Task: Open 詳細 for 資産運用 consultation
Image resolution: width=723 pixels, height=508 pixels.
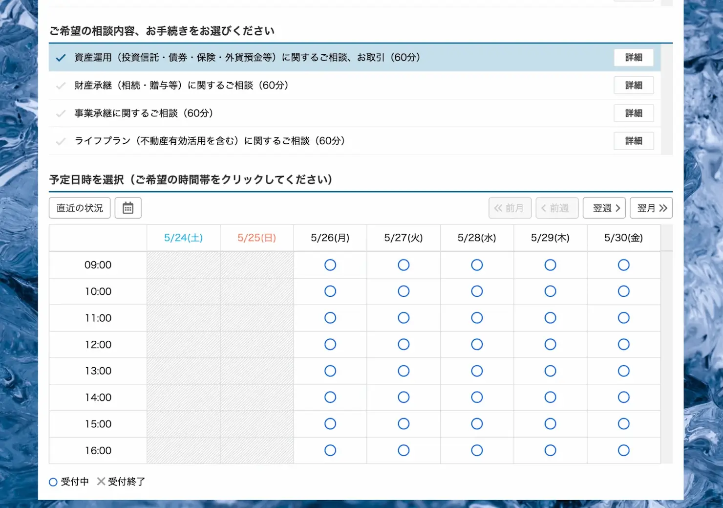Action: pyautogui.click(x=634, y=57)
